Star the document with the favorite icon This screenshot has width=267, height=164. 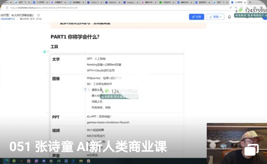point(39,15)
